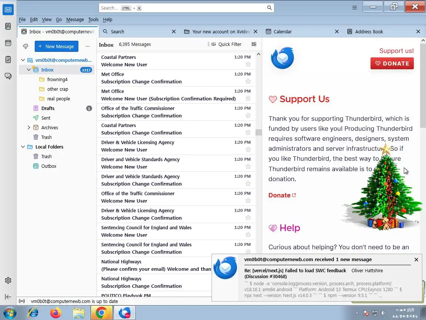Image resolution: width=426 pixels, height=320 pixels.
Task: Click the volume icon in system tray
Action: pyautogui.click(x=383, y=313)
